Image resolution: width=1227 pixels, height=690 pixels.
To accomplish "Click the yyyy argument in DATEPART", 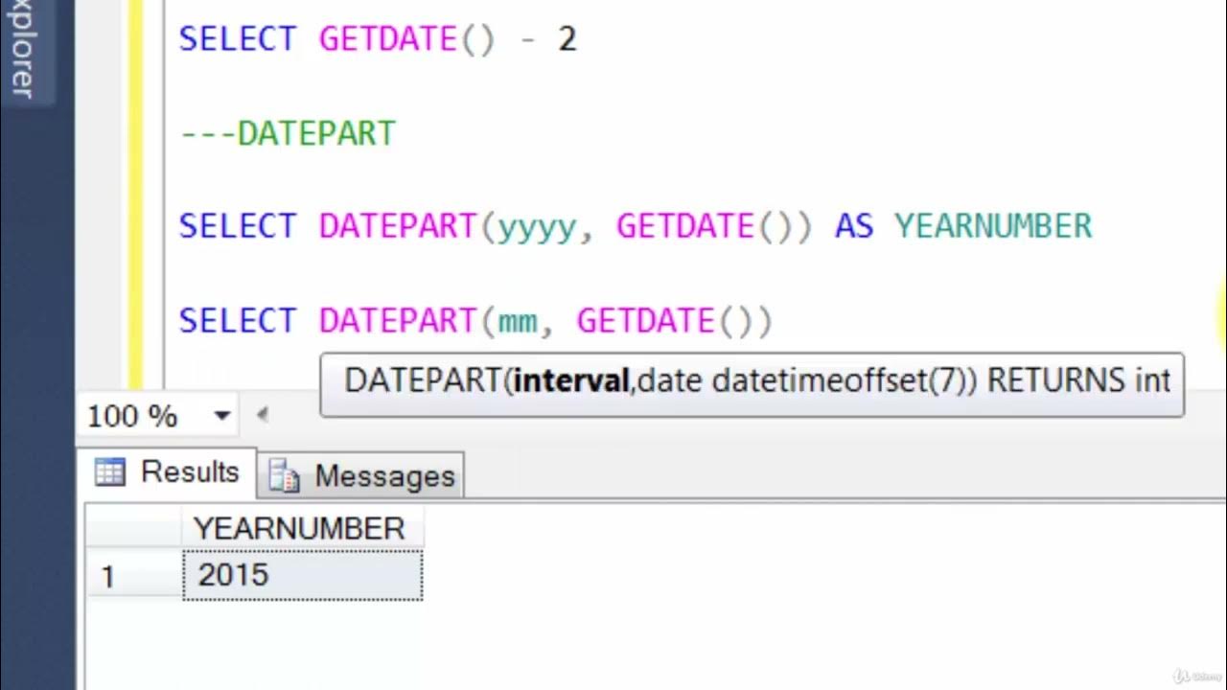I will click(537, 228).
